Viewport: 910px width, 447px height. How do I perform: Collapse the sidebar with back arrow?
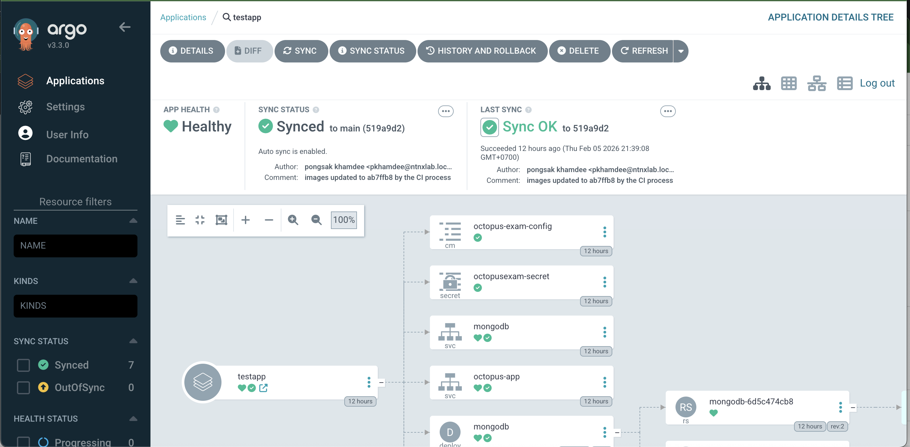(125, 27)
